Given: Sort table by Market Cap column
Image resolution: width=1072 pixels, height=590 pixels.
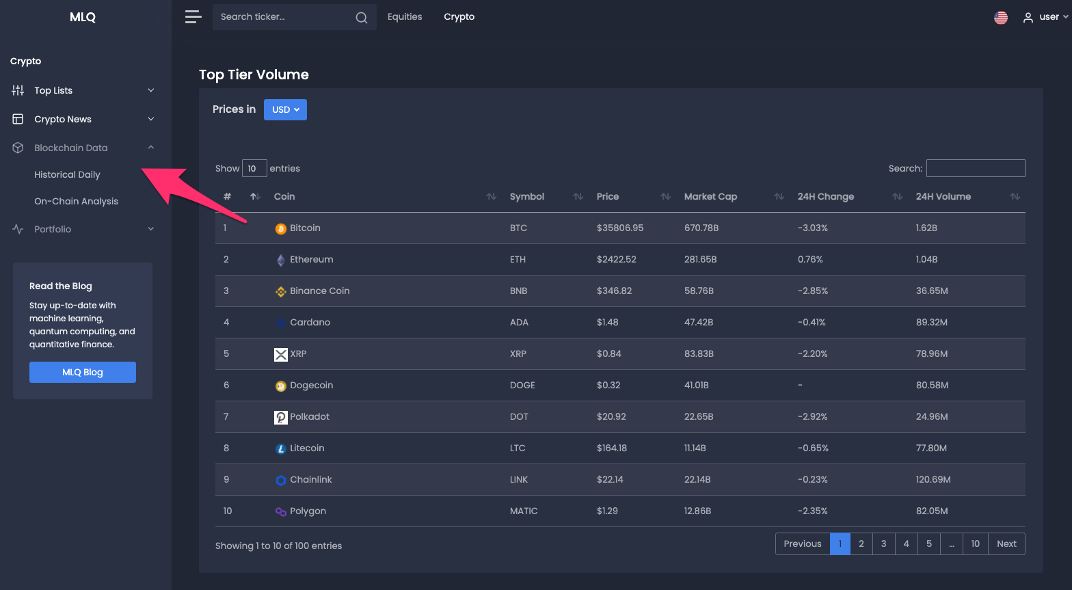Looking at the screenshot, I should pyautogui.click(x=779, y=197).
